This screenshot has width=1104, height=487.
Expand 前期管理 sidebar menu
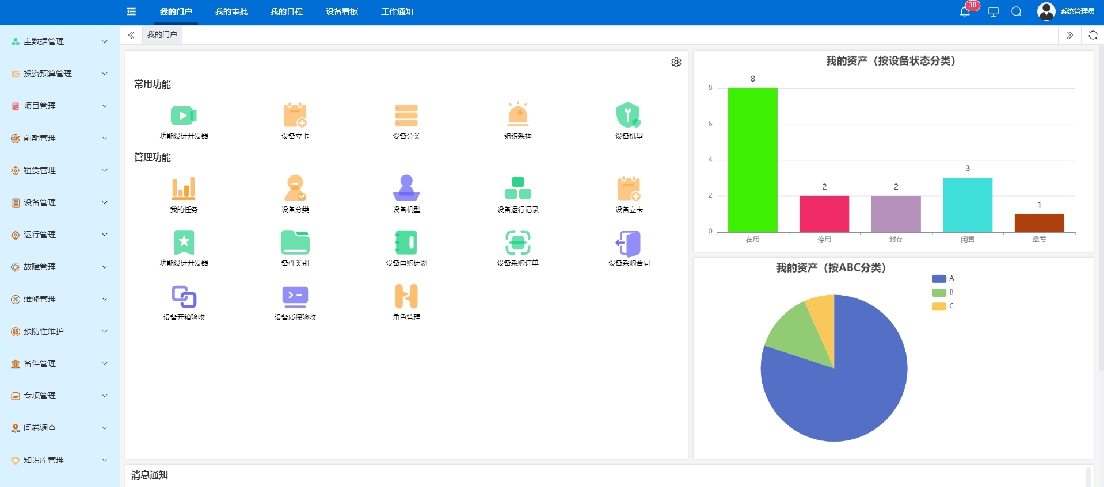[x=60, y=138]
